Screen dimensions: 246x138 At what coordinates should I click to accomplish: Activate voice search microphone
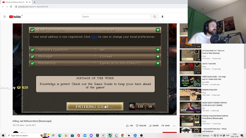point(162,16)
